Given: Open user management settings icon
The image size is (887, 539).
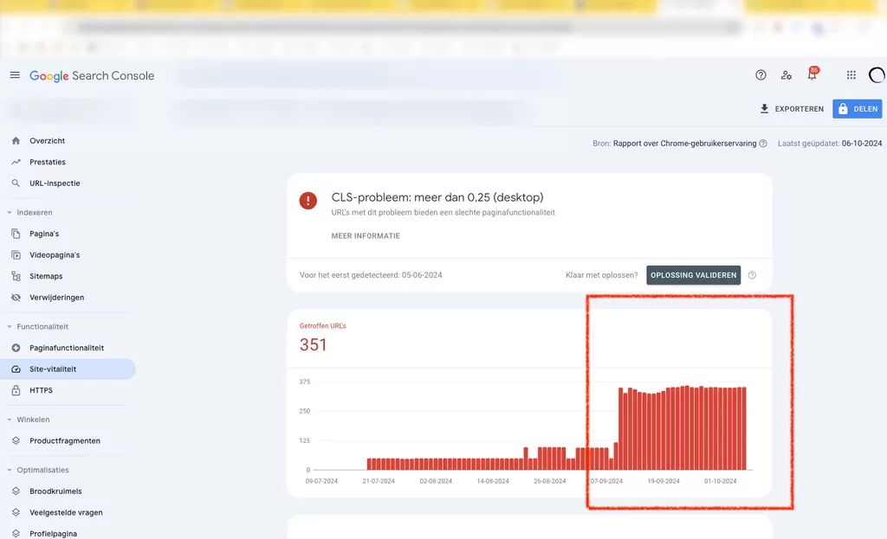Looking at the screenshot, I should (786, 75).
